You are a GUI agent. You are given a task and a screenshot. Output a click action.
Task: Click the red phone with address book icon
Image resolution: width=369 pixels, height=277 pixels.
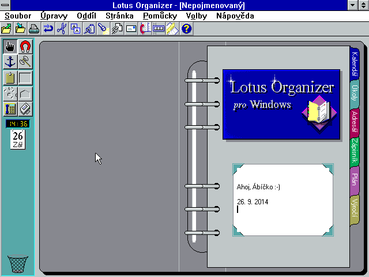(x=145, y=29)
